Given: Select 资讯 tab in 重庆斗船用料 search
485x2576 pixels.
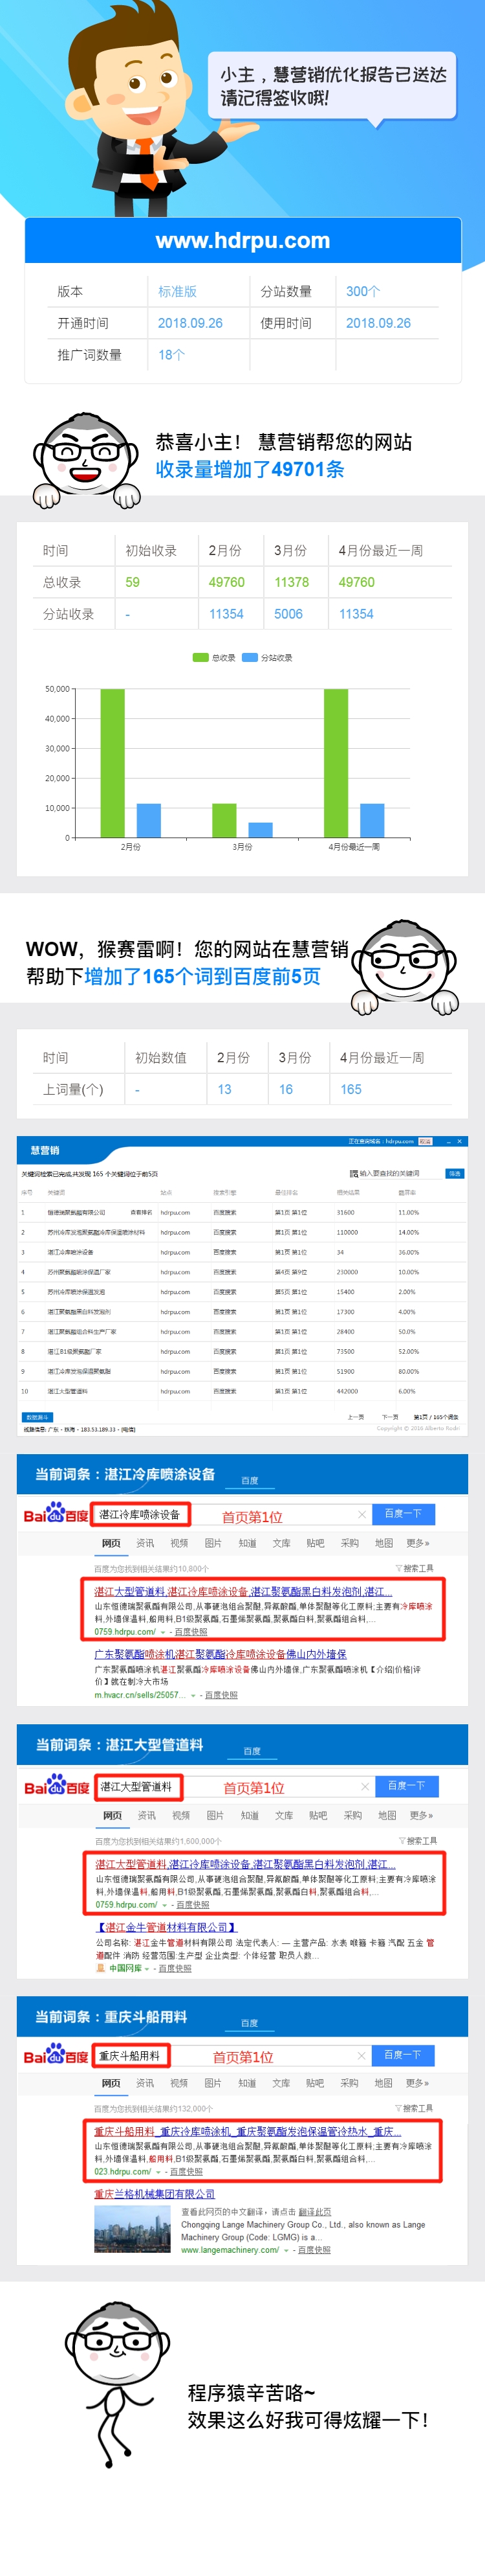Looking at the screenshot, I should 145,2083.
